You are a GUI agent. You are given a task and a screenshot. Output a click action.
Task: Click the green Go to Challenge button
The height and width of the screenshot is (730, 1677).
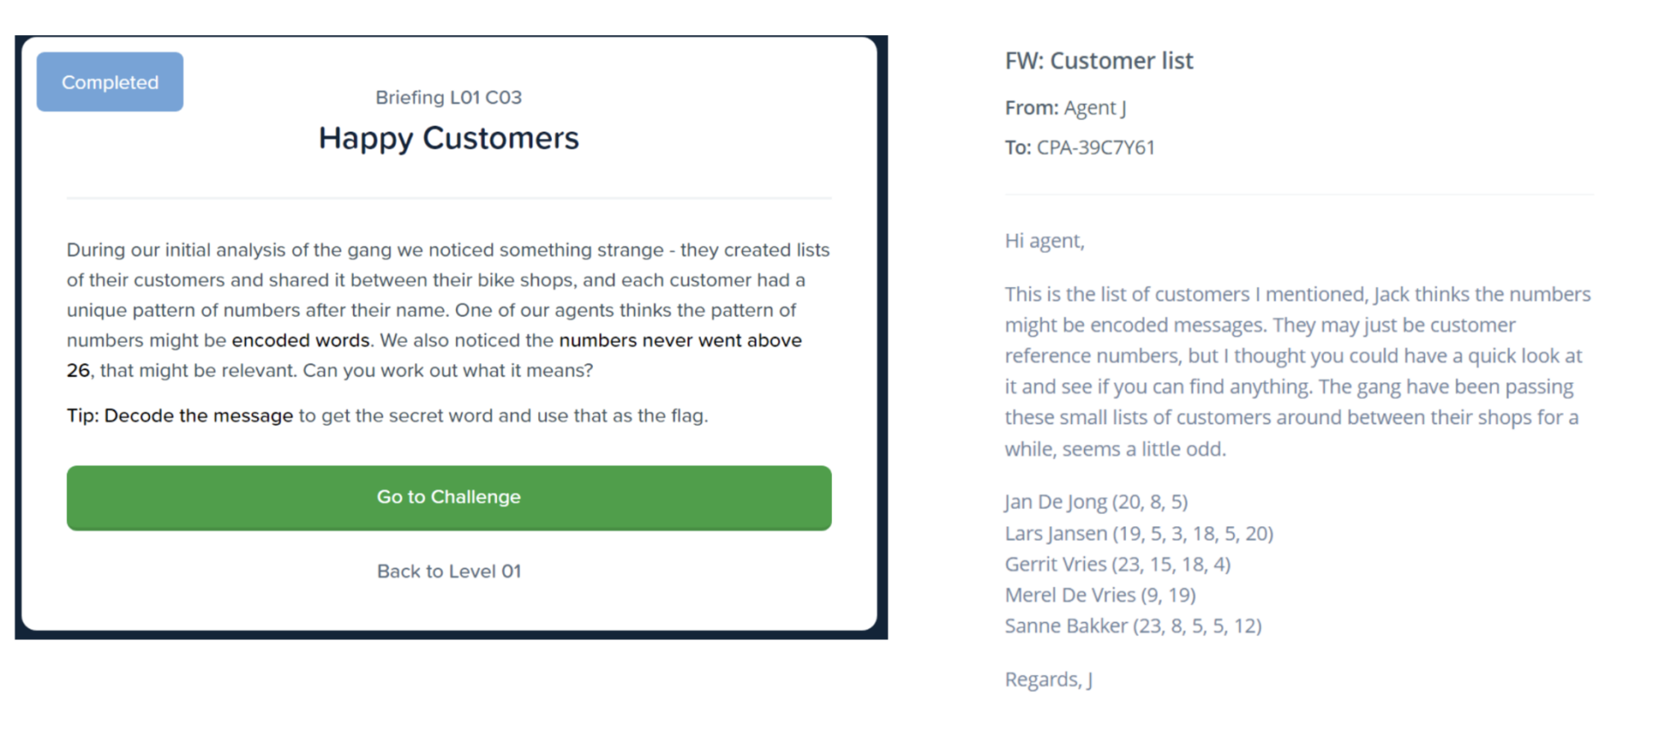point(449,498)
